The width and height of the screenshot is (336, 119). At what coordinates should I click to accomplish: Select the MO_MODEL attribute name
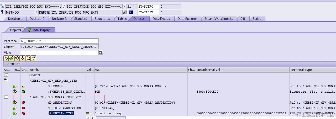coord(55,86)
